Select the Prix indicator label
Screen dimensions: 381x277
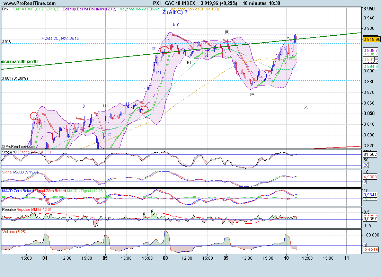coord(5,9)
